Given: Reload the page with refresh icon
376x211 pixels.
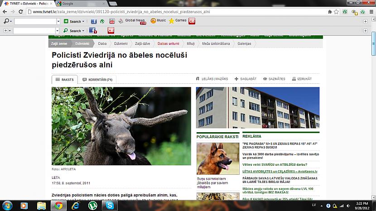Looking at the screenshot, I should coord(21,11).
